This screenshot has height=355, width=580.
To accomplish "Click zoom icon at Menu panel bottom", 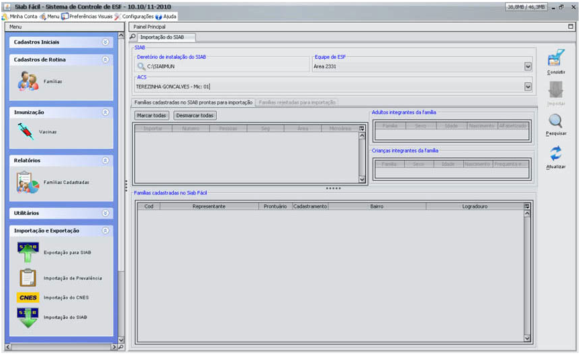I will click(121, 347).
